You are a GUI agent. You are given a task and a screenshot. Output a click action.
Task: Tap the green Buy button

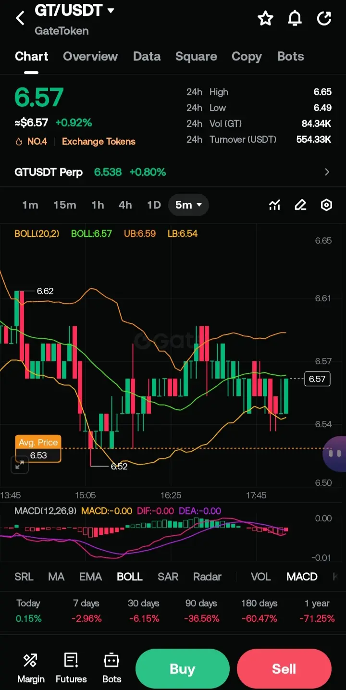point(183,669)
